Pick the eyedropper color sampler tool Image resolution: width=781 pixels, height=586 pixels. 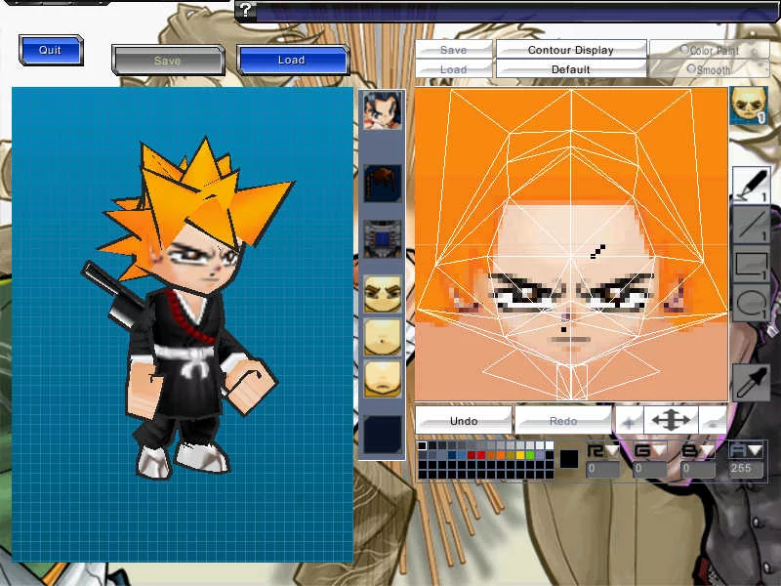click(x=751, y=382)
